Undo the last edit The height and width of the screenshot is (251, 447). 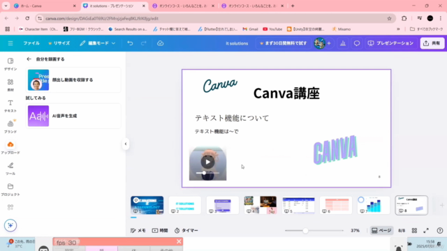tap(130, 43)
